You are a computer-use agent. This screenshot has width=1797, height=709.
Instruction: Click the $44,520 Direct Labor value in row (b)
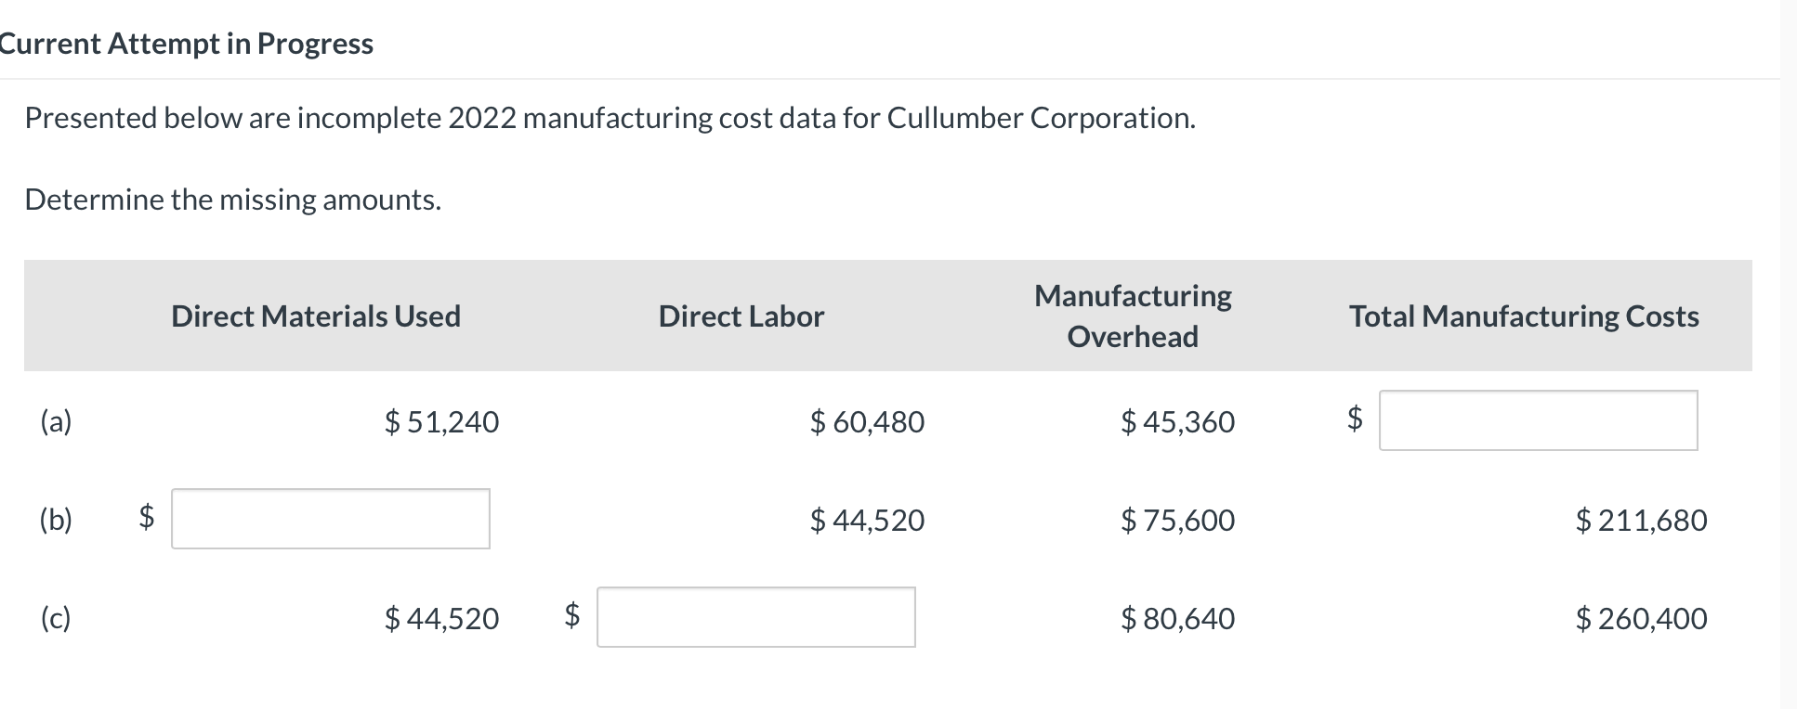point(866,521)
